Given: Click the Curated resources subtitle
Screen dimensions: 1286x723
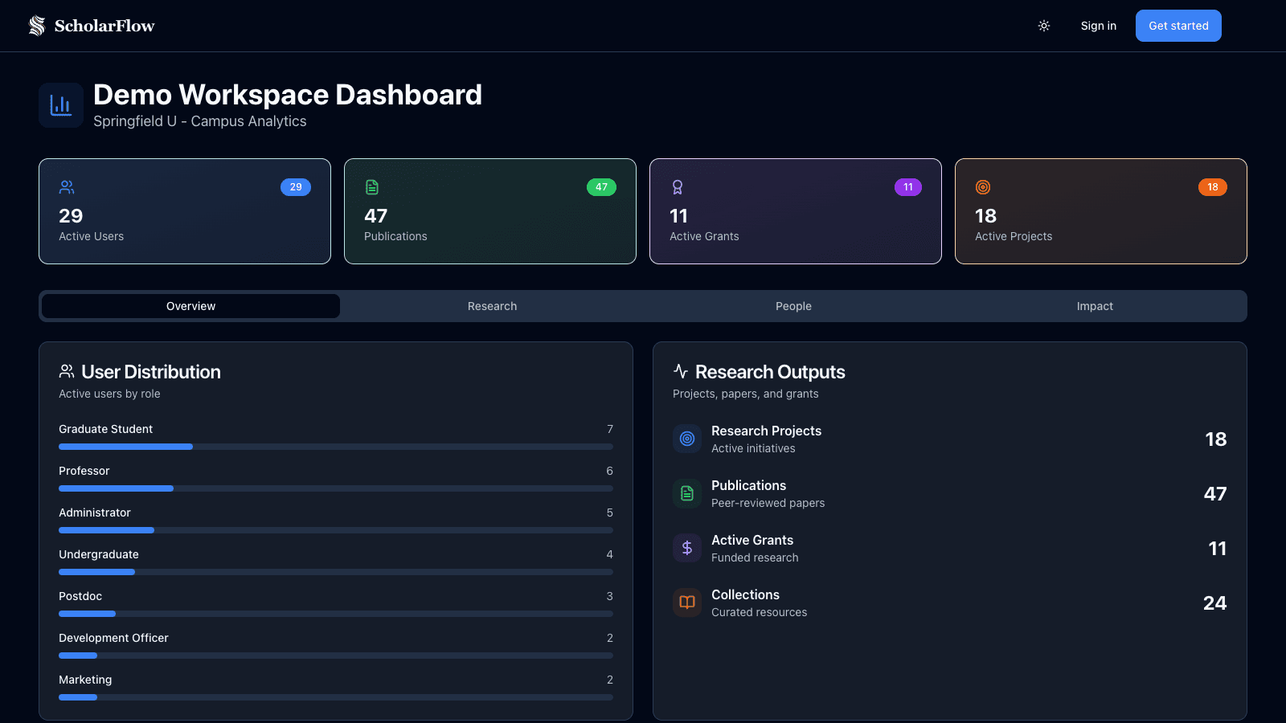Looking at the screenshot, I should coord(759,612).
